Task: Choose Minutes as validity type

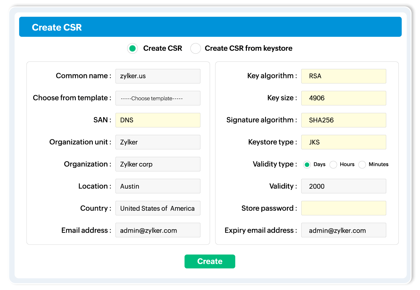Action: (362, 165)
